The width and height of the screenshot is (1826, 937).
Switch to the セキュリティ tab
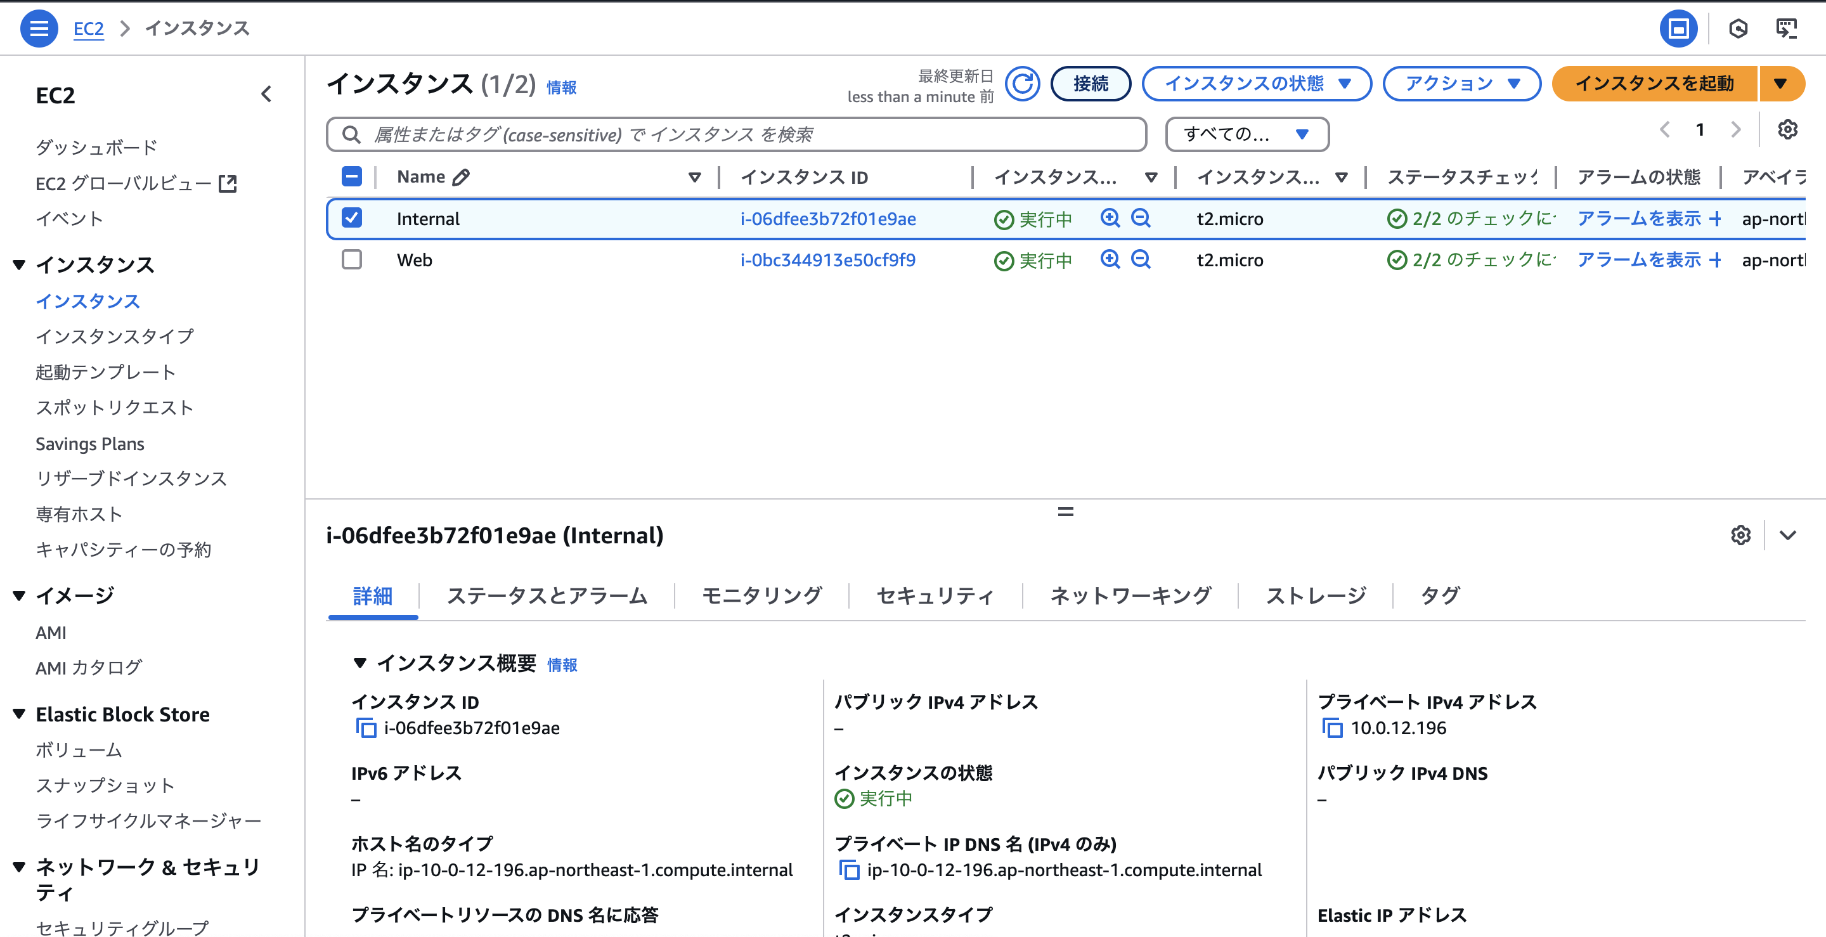tap(936, 596)
